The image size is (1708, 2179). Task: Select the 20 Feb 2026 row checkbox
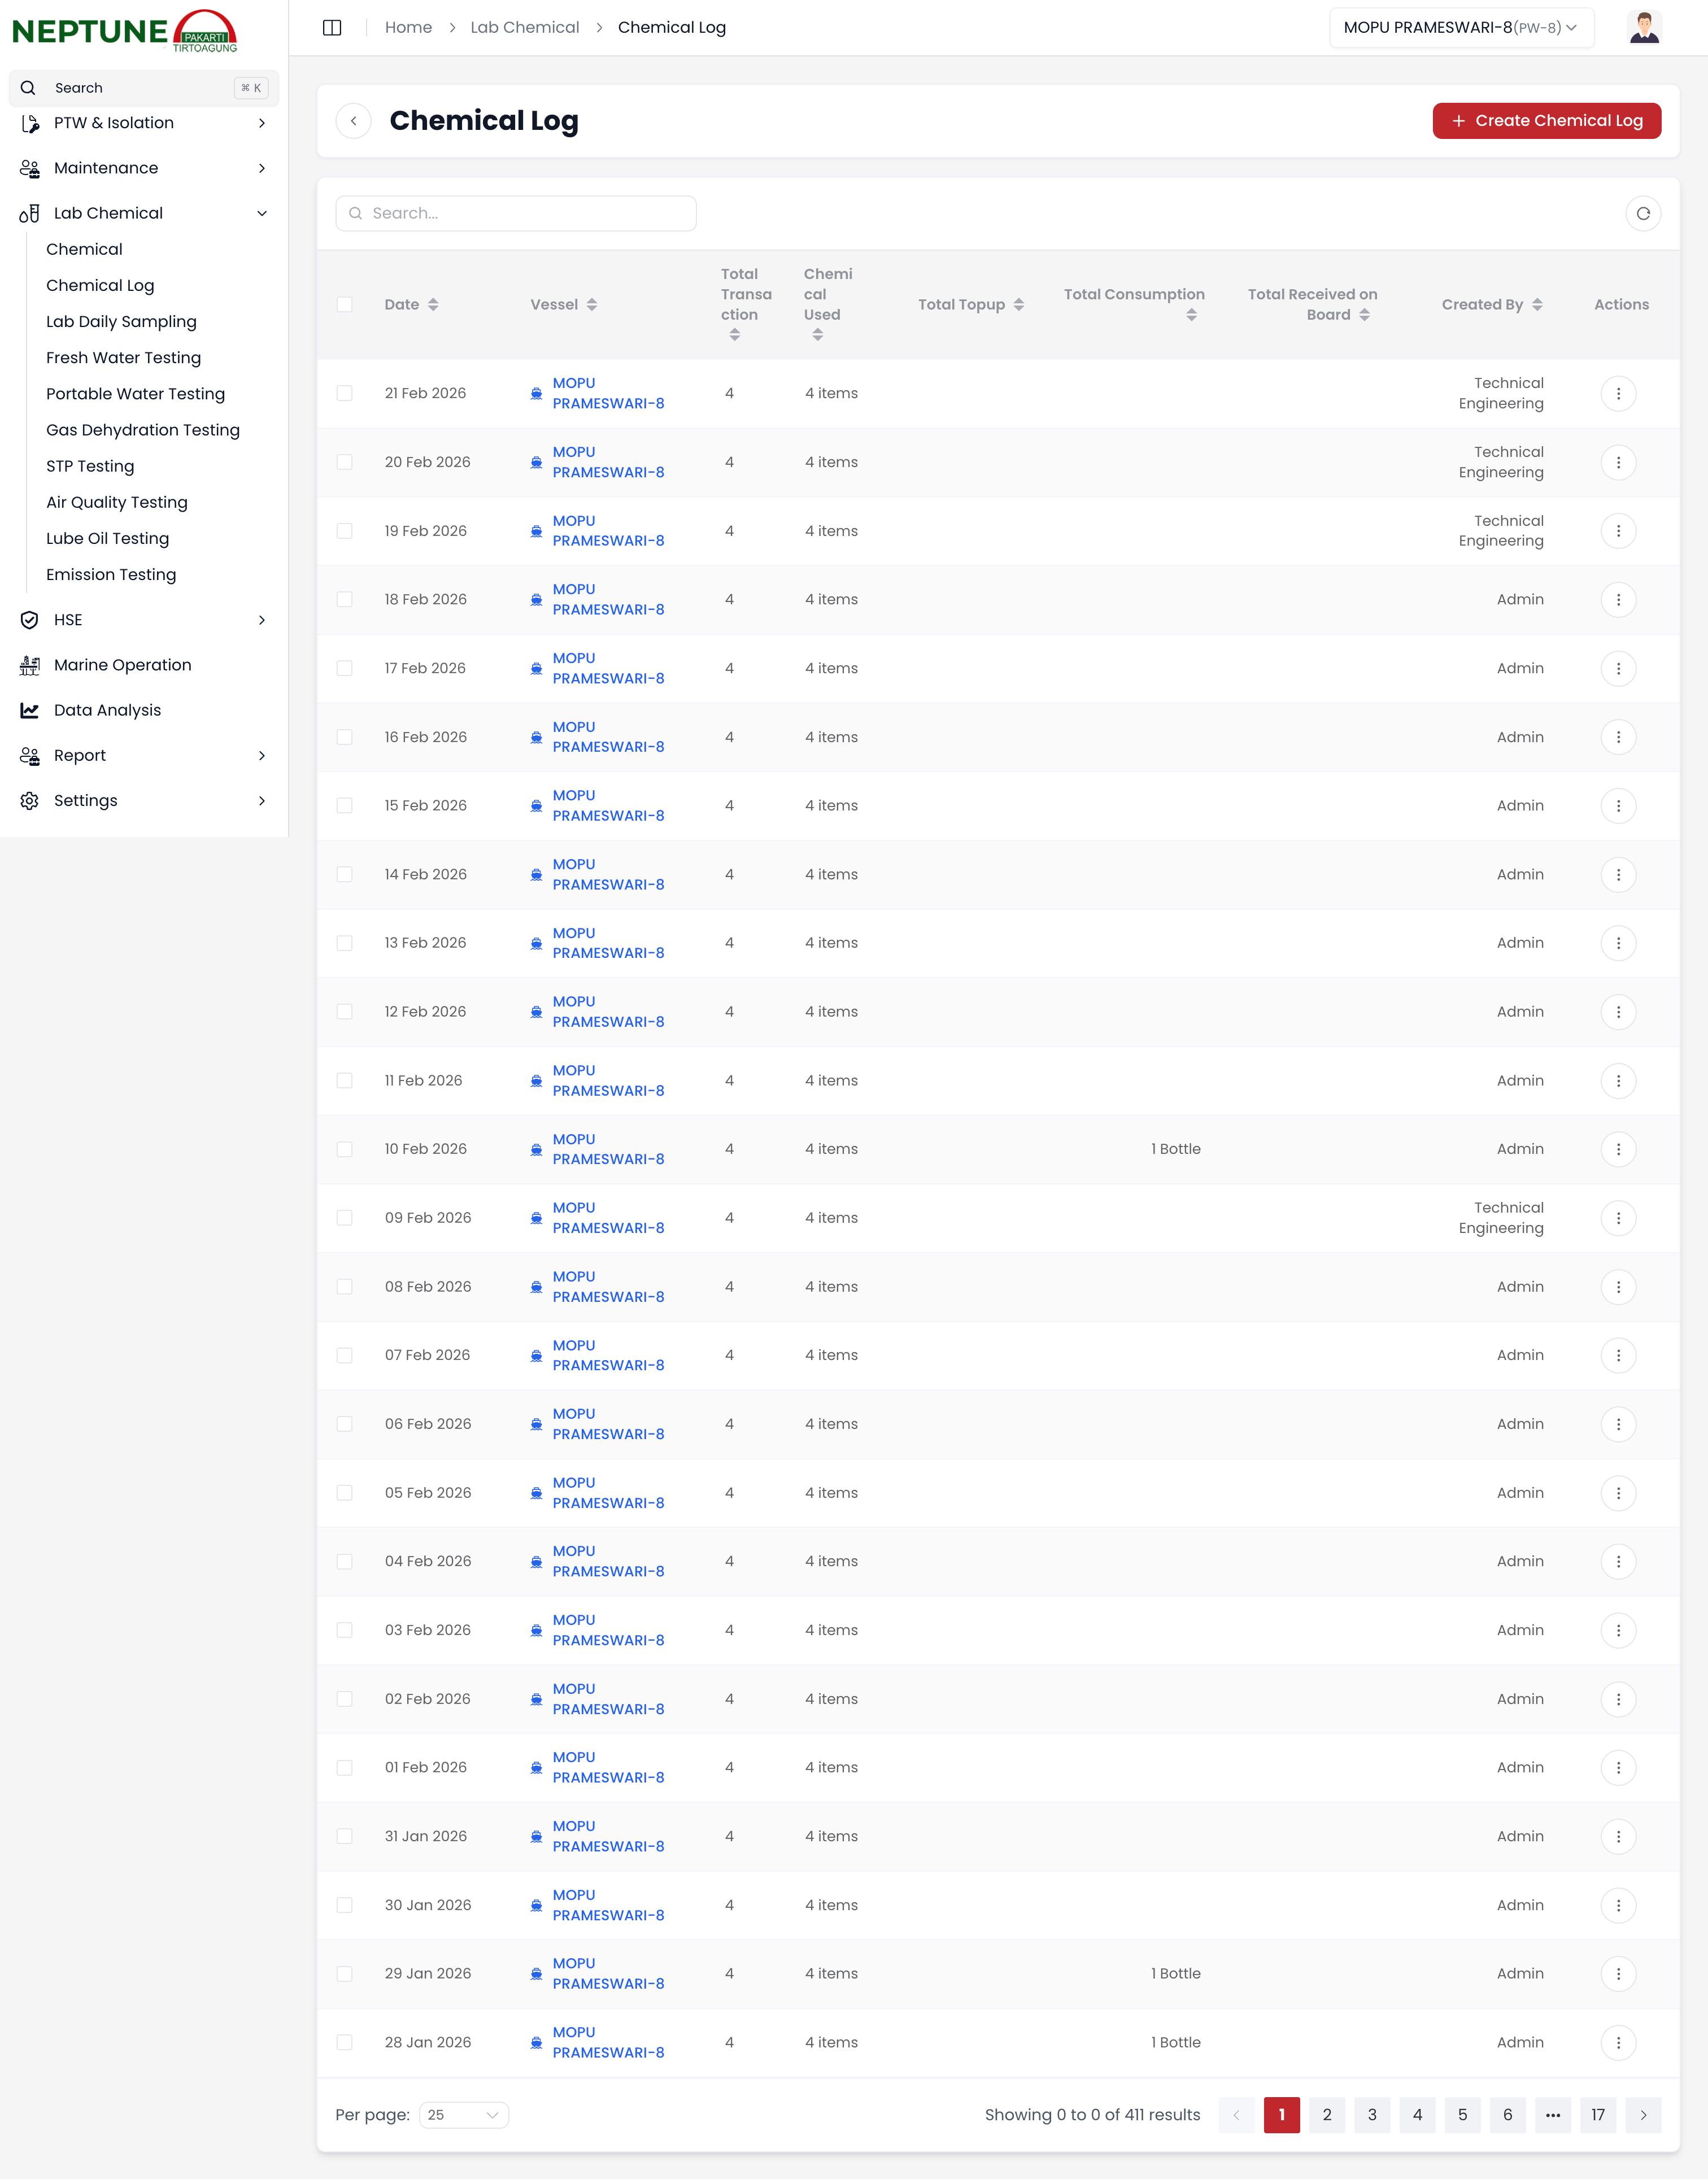pos(345,462)
